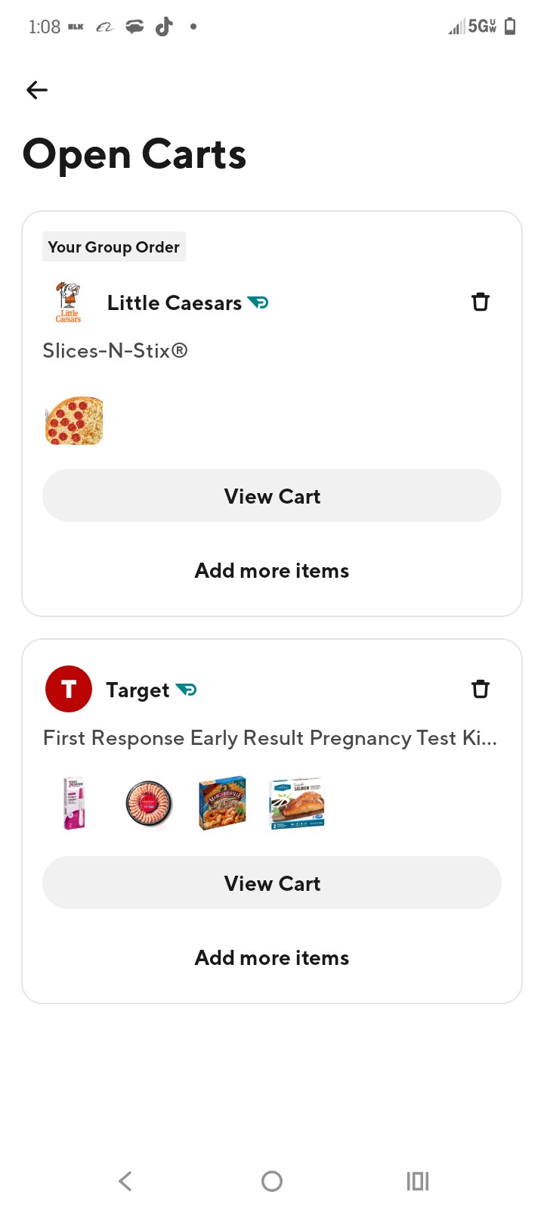The image size is (544, 1213).
Task: View Cart for Little Caesars
Action: [x=272, y=495]
